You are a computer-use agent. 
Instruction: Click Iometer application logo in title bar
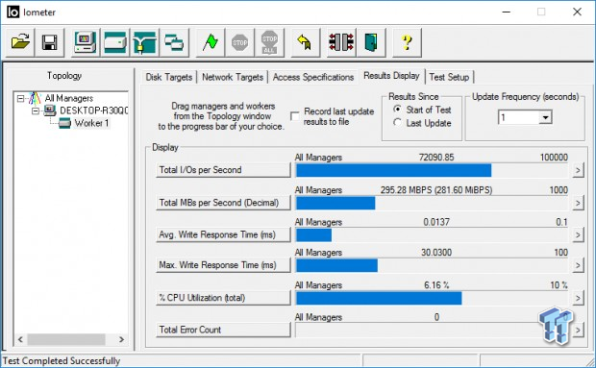click(x=12, y=12)
